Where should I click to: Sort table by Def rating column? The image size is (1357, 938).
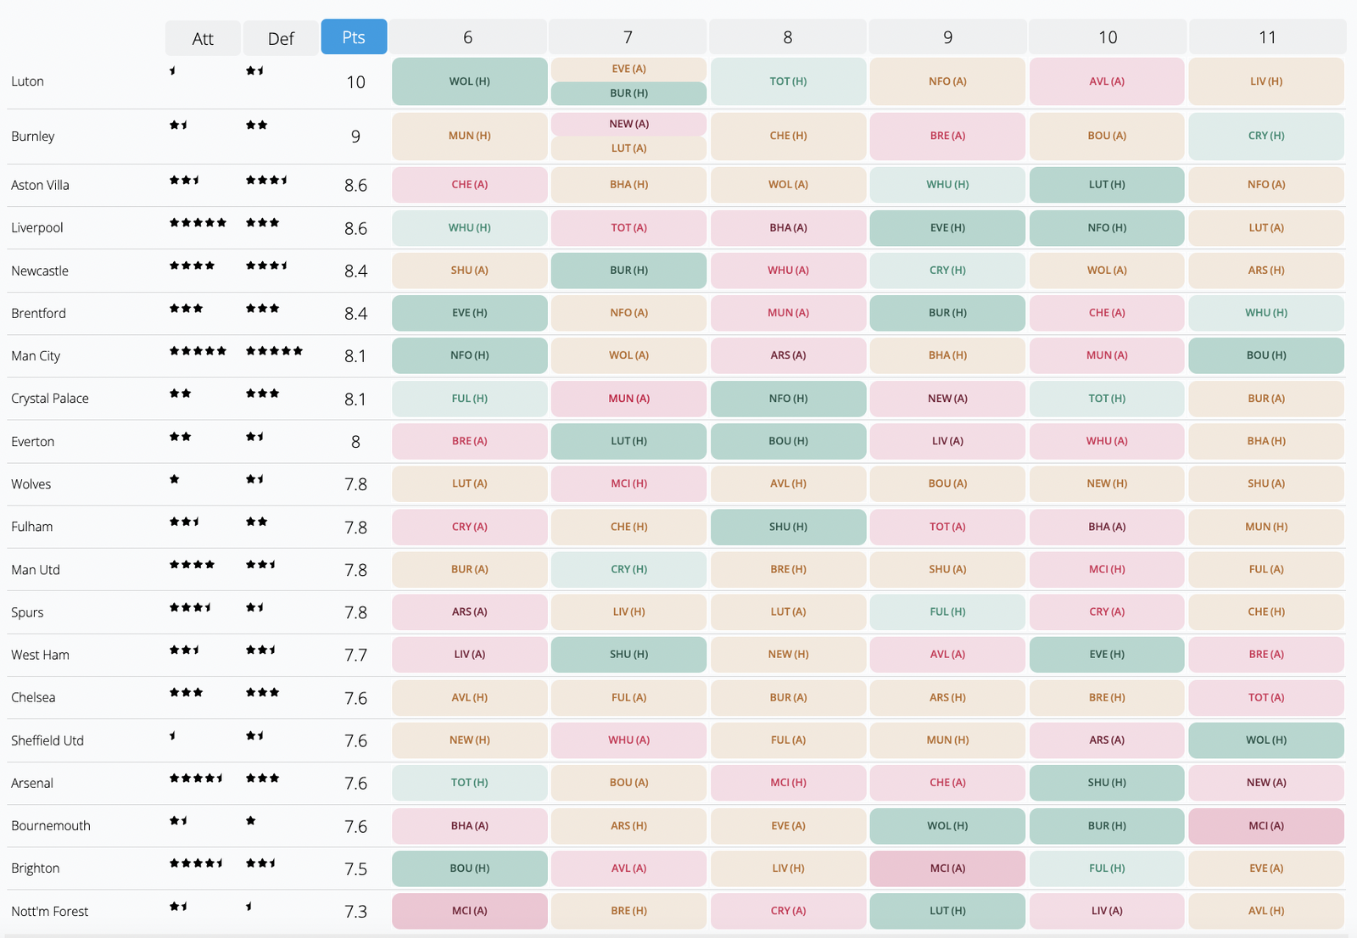tap(281, 38)
